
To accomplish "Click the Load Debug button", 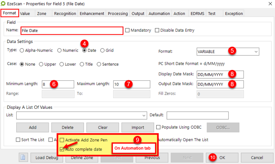I will click(46, 158).
